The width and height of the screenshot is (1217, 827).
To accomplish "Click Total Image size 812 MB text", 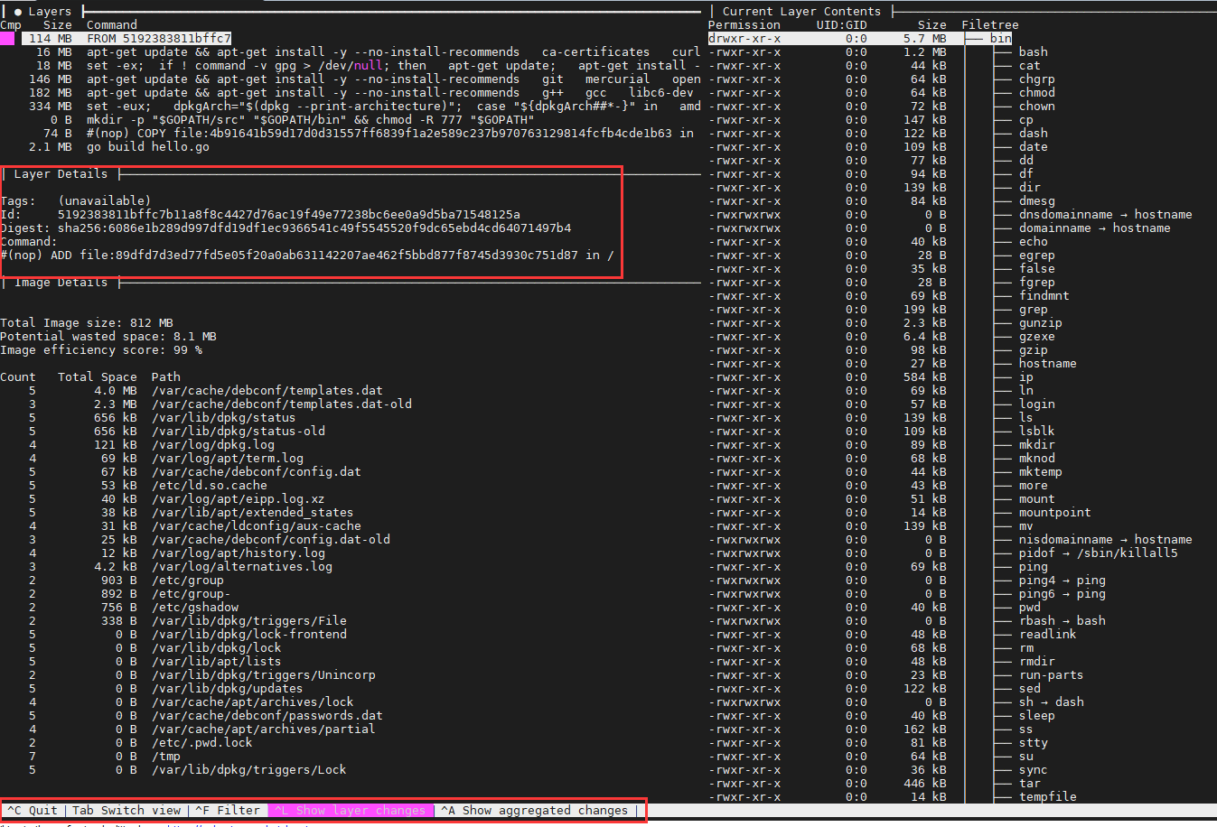I will [x=87, y=323].
